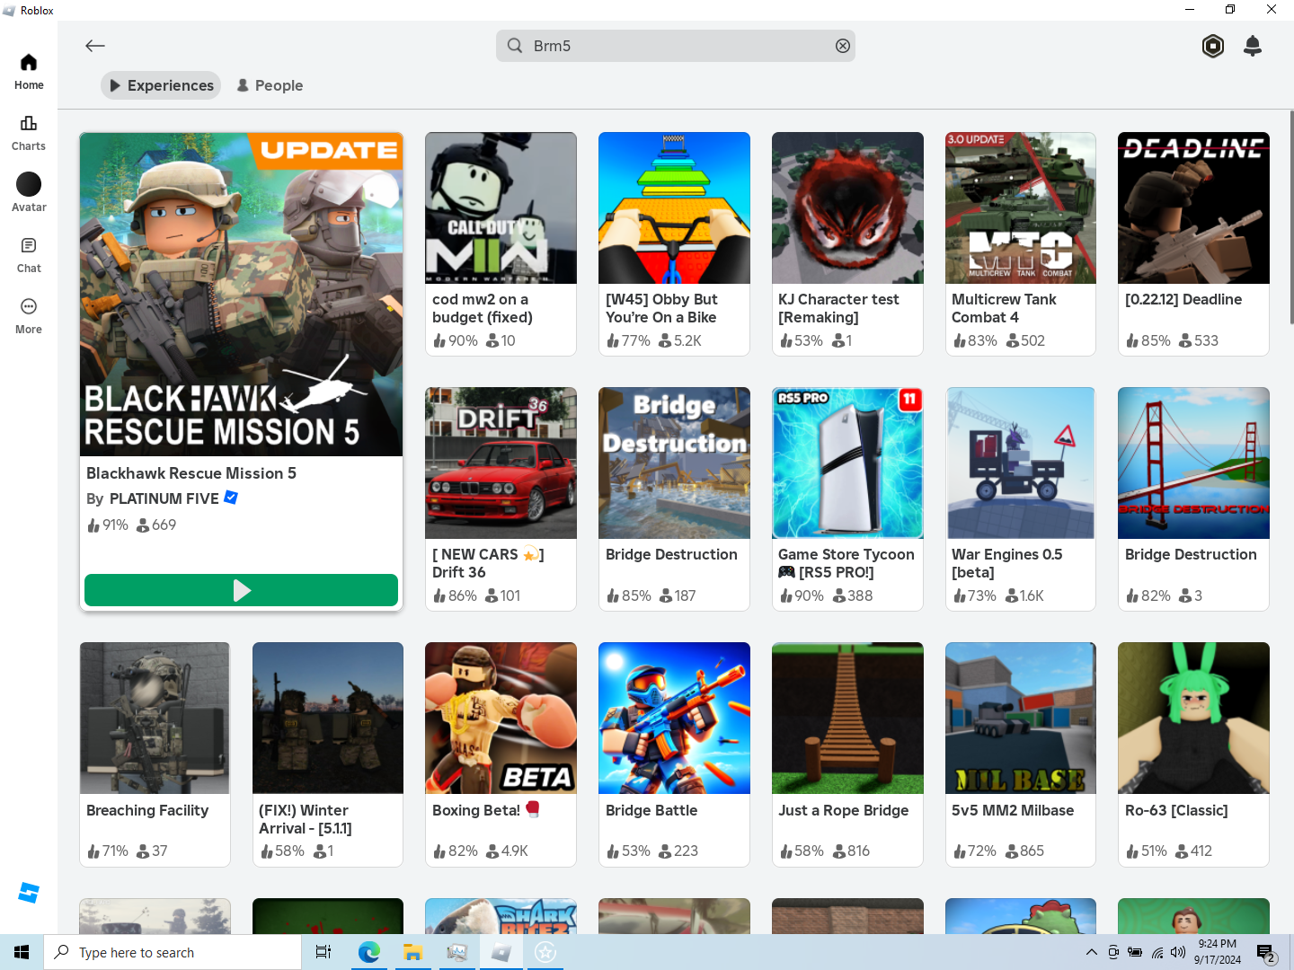Switch to Experiences tab

tap(161, 85)
